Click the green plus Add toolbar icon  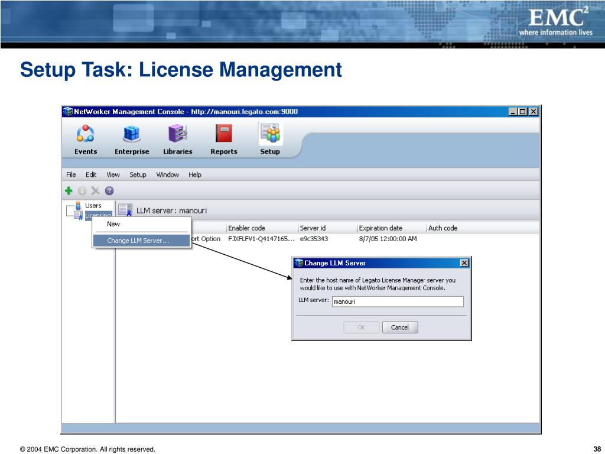pyautogui.click(x=69, y=191)
